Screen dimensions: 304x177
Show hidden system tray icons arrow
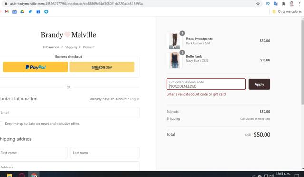tap(254, 176)
